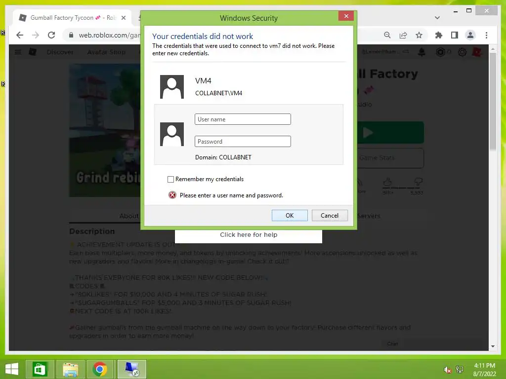The width and height of the screenshot is (506, 379).
Task: Open Remote Desktop Connection taskbar icon
Action: pyautogui.click(x=131, y=369)
